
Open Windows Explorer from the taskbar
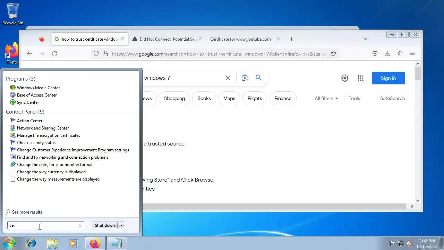coord(52,243)
